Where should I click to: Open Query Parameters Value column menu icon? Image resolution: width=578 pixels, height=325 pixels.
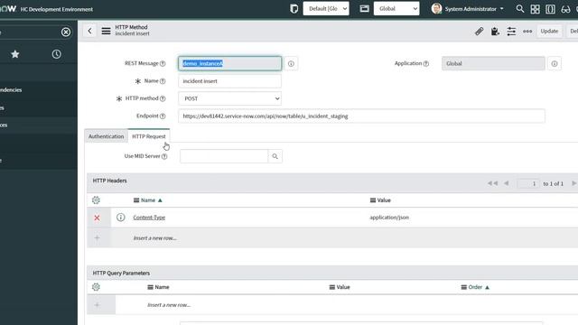click(331, 287)
